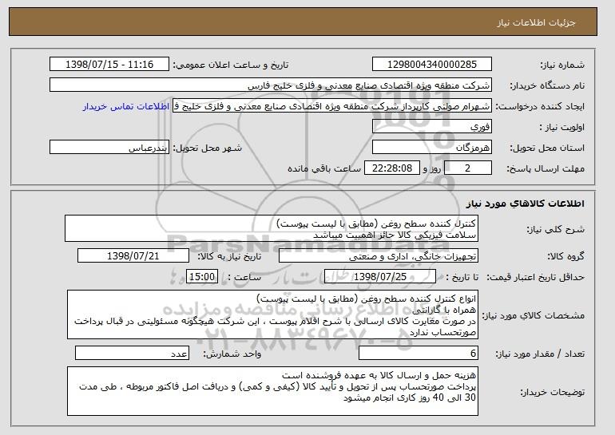The height and width of the screenshot is (435, 615).
Task: Click the remaining time field 22:28:08
Action: pyautogui.click(x=392, y=168)
